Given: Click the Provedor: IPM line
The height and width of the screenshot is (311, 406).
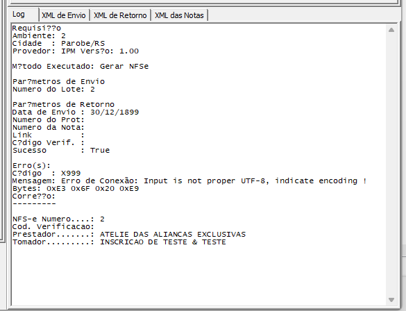Looking at the screenshot, I should point(76,51).
